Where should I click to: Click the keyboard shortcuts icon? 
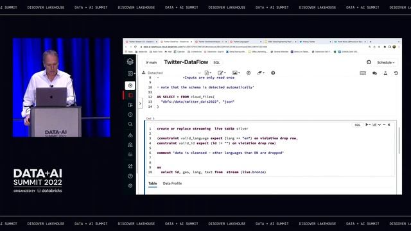[363, 73]
